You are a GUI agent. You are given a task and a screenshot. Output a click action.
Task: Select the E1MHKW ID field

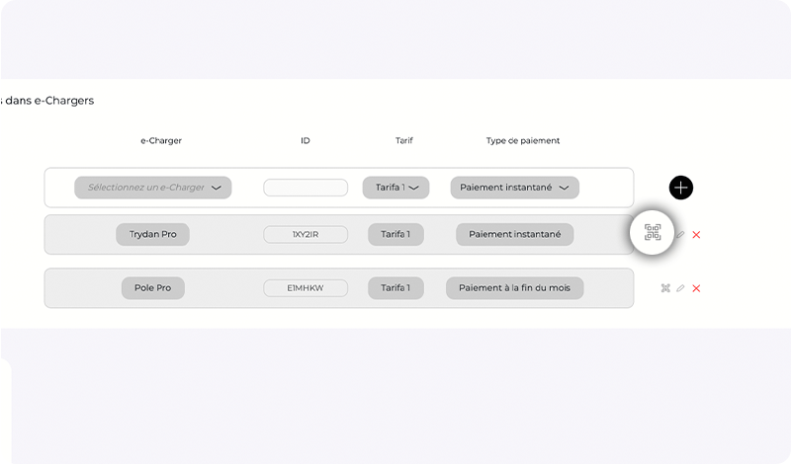[x=306, y=288]
